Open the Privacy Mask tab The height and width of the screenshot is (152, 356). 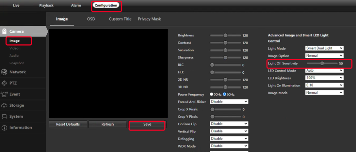pos(149,19)
